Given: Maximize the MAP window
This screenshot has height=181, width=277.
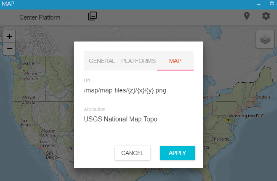Looking at the screenshot, I should (272, 4).
